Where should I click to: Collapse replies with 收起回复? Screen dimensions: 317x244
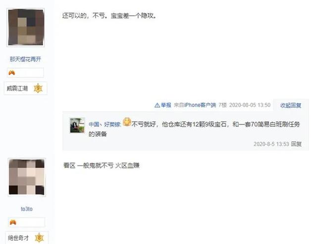click(291, 105)
